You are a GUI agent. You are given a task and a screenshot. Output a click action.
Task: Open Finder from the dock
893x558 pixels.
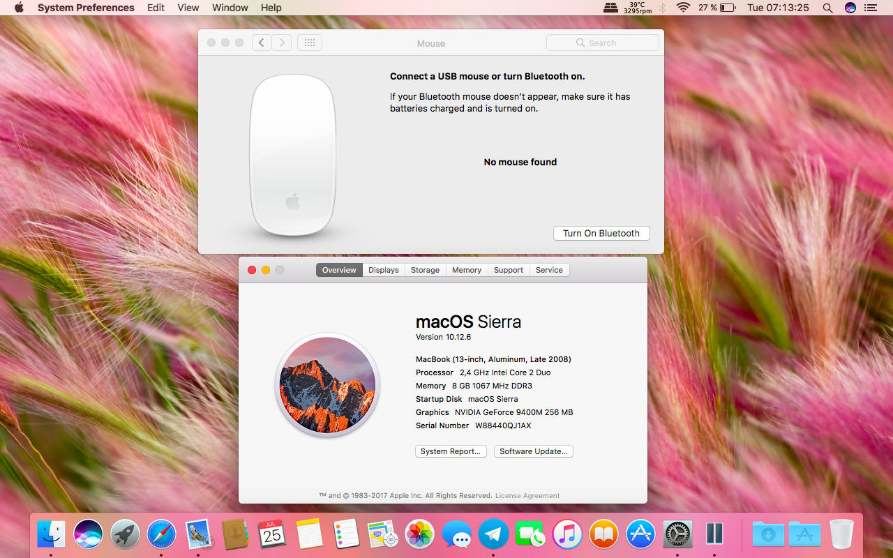click(x=51, y=535)
